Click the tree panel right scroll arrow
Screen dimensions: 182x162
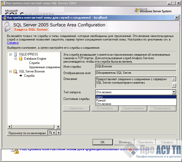pyautogui.click(x=58, y=127)
